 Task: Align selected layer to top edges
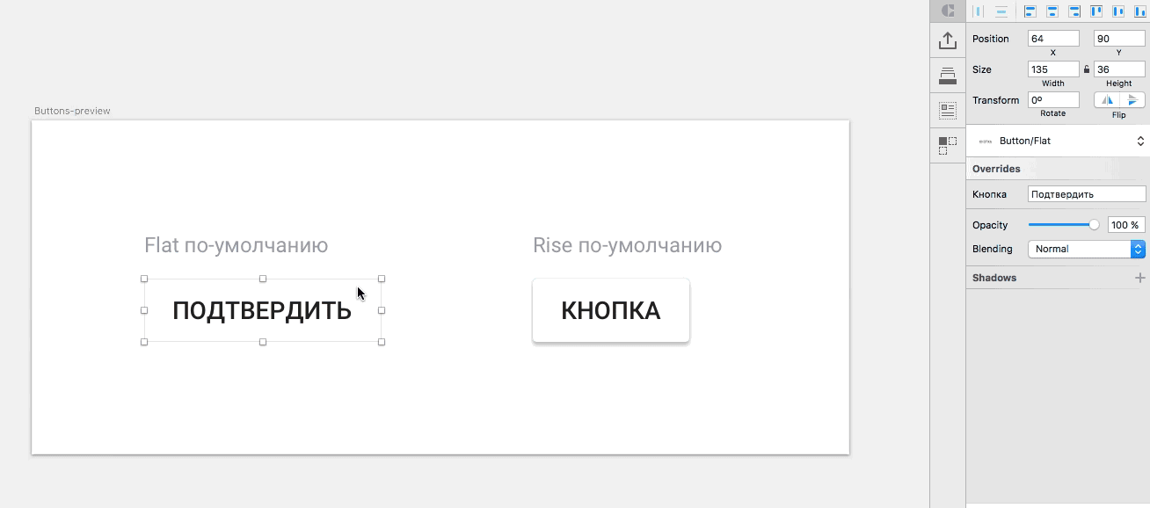tap(1096, 11)
